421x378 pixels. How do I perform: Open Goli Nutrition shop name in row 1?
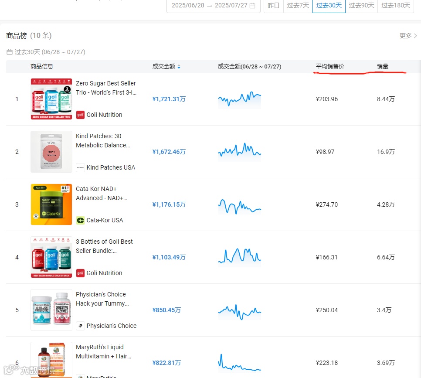pyautogui.click(x=104, y=115)
